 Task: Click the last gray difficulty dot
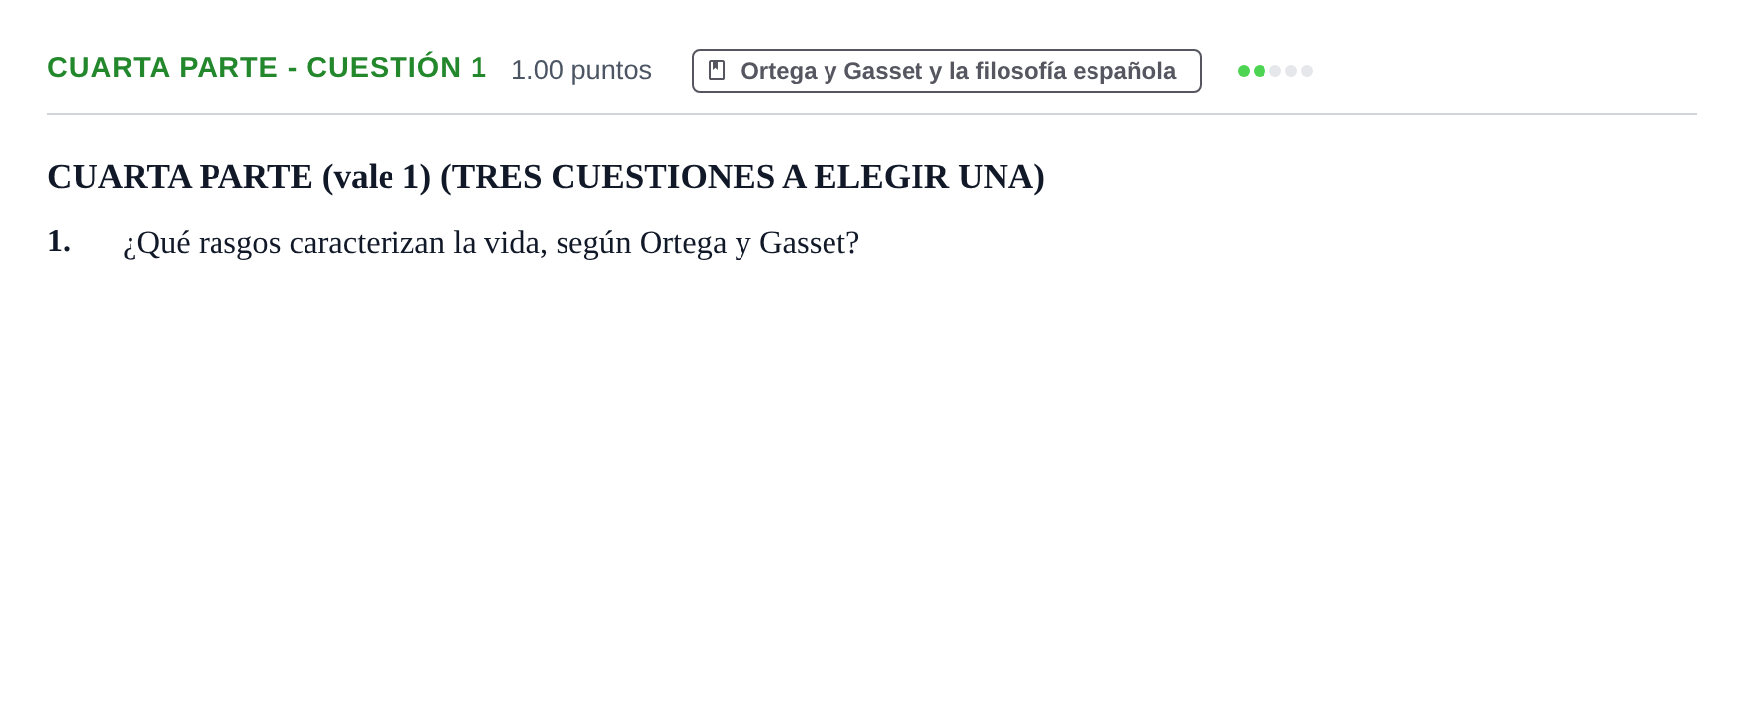point(1307,71)
